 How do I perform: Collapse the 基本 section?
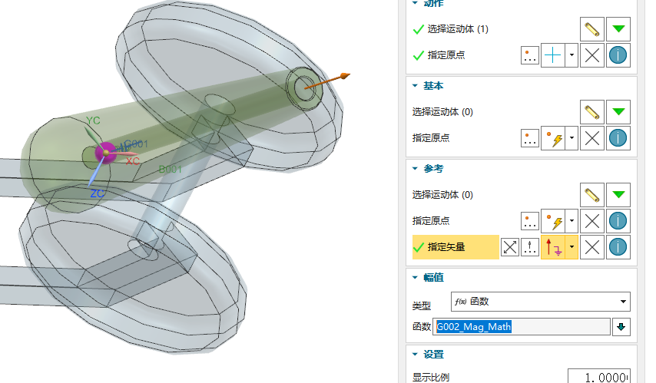point(416,86)
